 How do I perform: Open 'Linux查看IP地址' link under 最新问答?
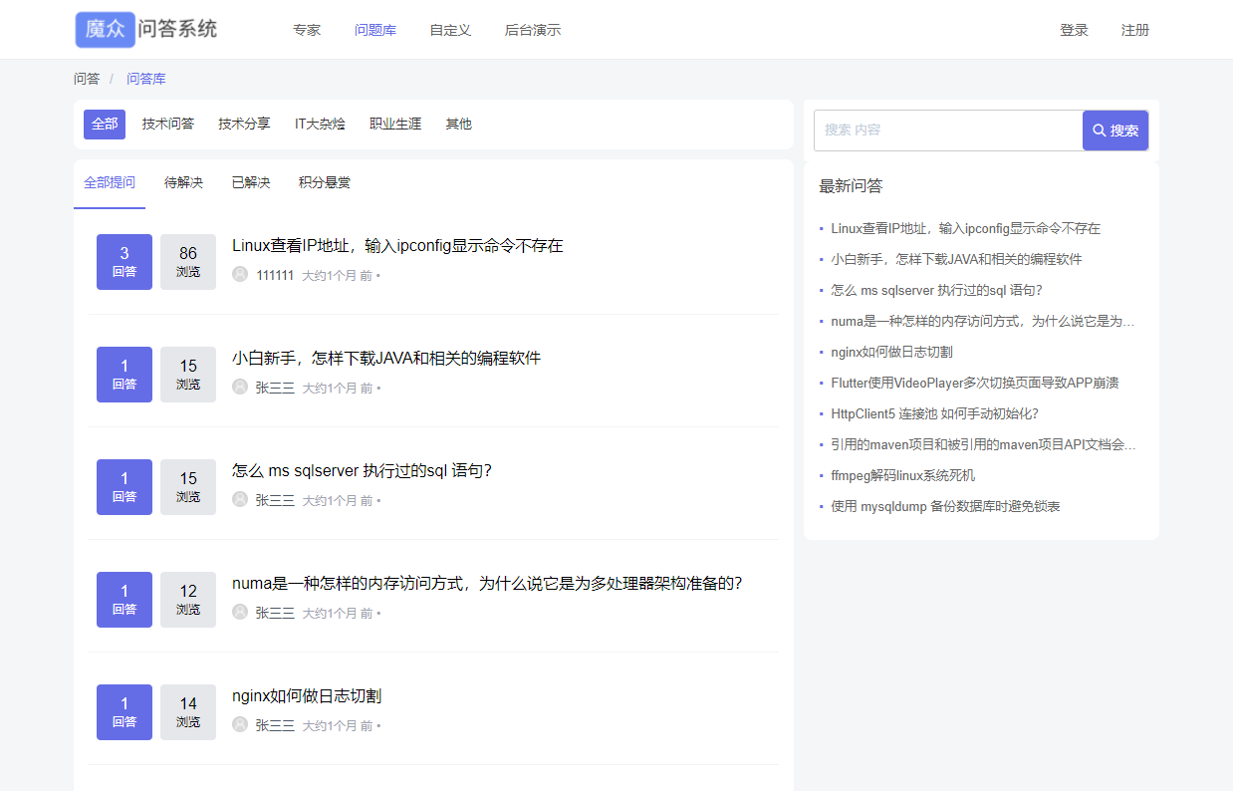coord(966,228)
